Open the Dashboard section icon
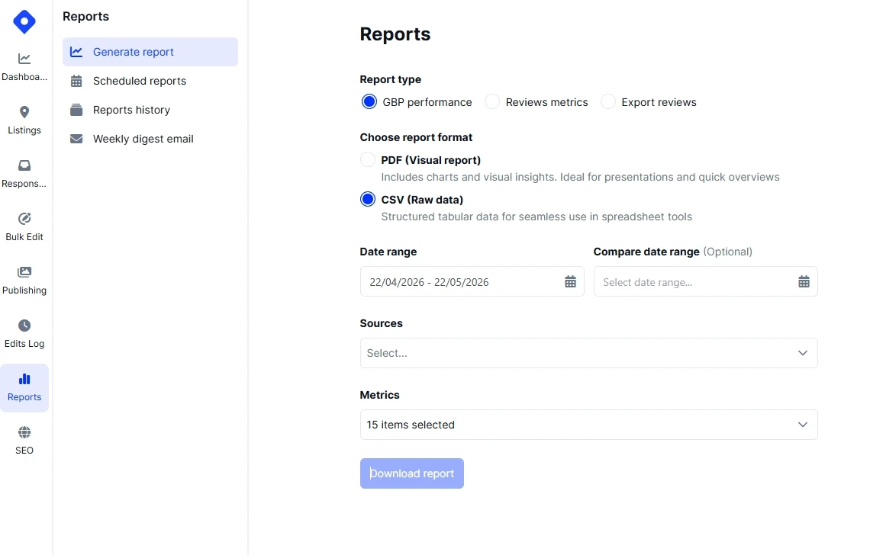The image size is (886, 555). tap(24, 59)
